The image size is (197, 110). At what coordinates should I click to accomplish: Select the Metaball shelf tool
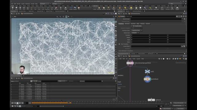tap(75, 8)
